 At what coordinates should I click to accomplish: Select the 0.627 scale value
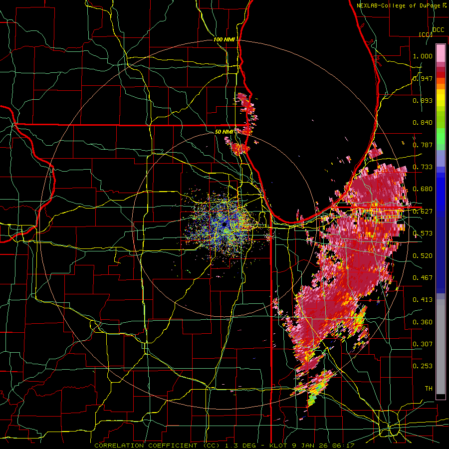point(423,212)
